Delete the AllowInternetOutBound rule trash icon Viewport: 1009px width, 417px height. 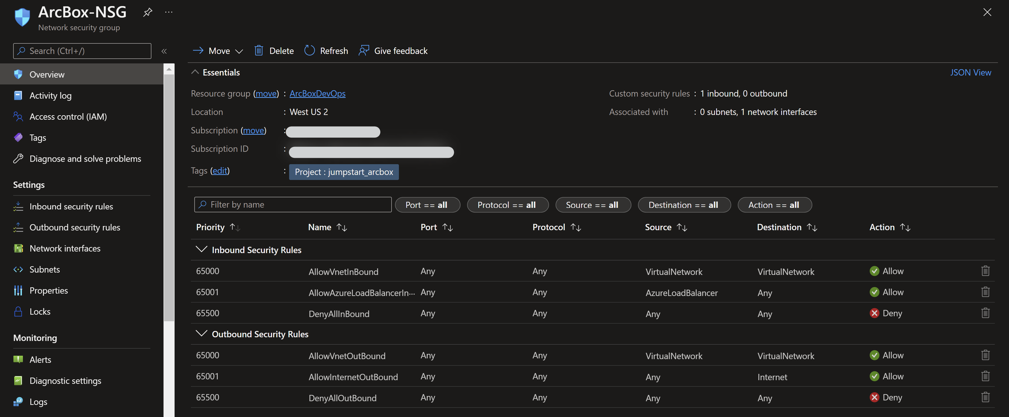[x=985, y=376]
